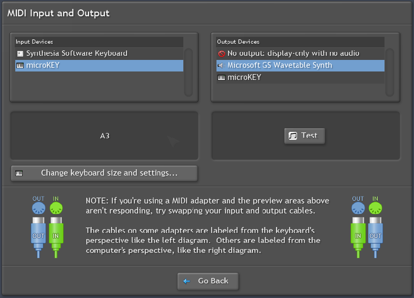
Task: Click the note icon on Test button
Action: coord(293,136)
